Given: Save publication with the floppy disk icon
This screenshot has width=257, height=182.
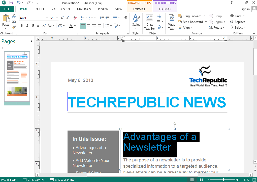Looking at the screenshot, I should point(11,3).
